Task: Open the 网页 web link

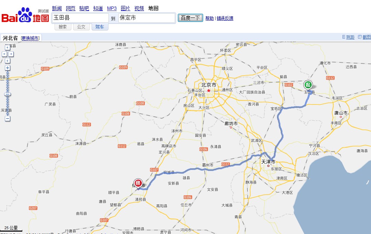Action: click(70, 8)
